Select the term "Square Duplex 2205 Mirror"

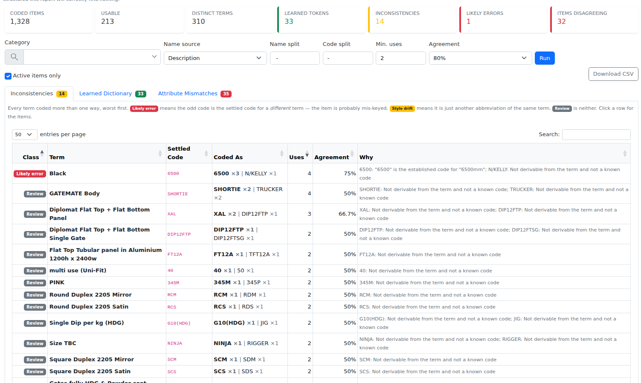click(x=92, y=360)
